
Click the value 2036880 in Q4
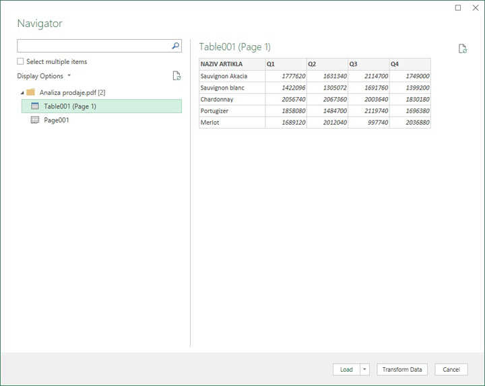click(x=410, y=123)
